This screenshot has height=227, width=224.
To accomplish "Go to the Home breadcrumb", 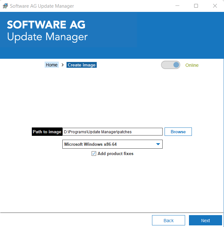I will [x=51, y=65].
